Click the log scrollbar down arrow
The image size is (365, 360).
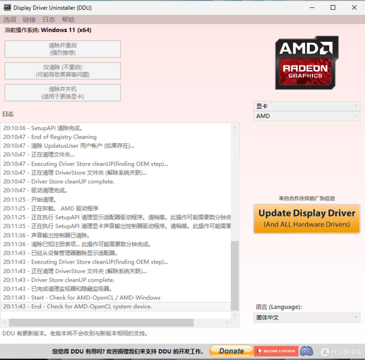point(235,315)
